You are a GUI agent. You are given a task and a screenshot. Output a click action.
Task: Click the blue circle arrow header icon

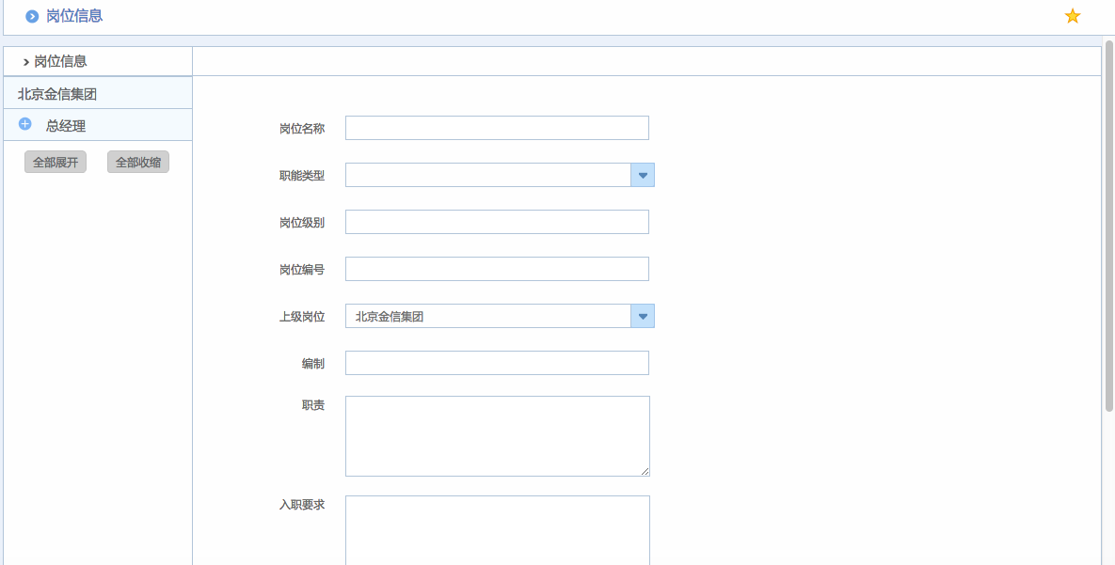pos(32,16)
